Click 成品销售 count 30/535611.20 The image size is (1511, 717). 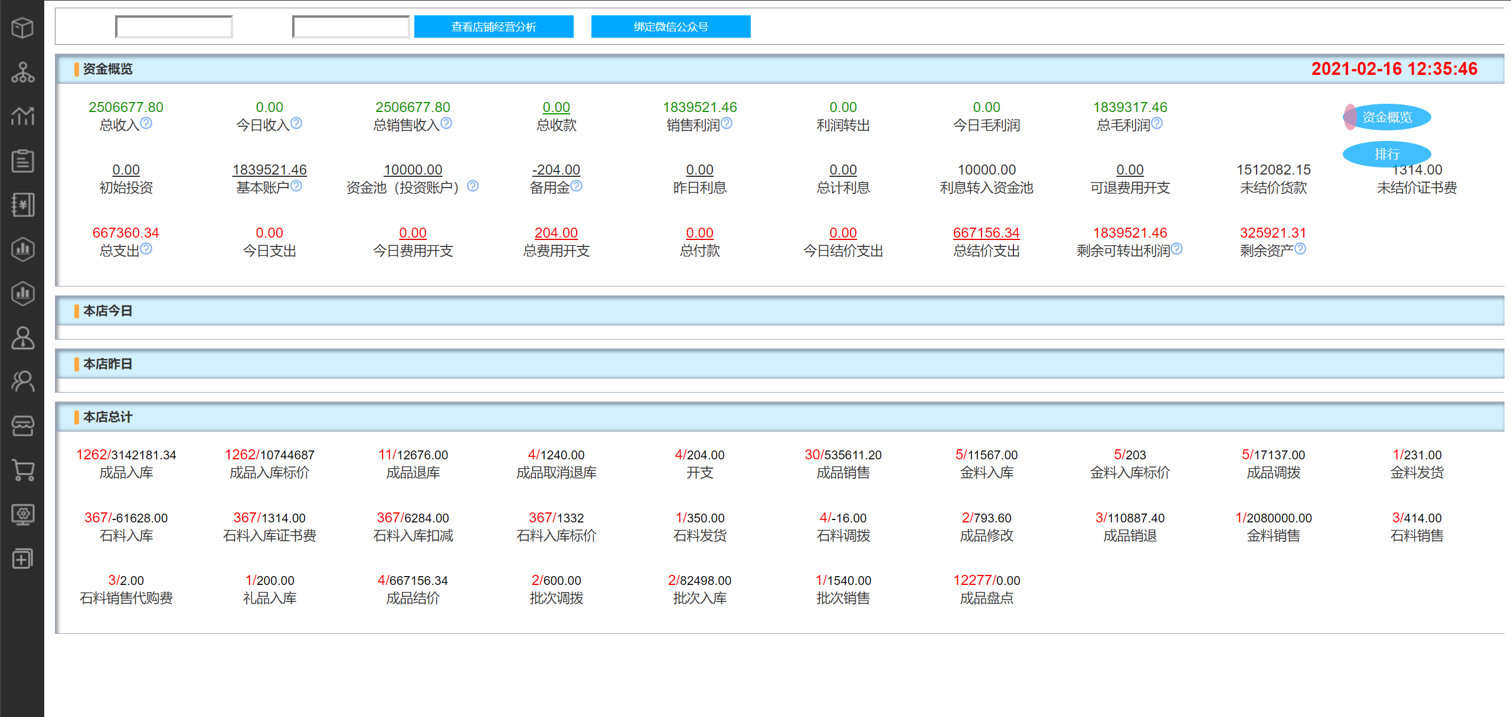(843, 455)
